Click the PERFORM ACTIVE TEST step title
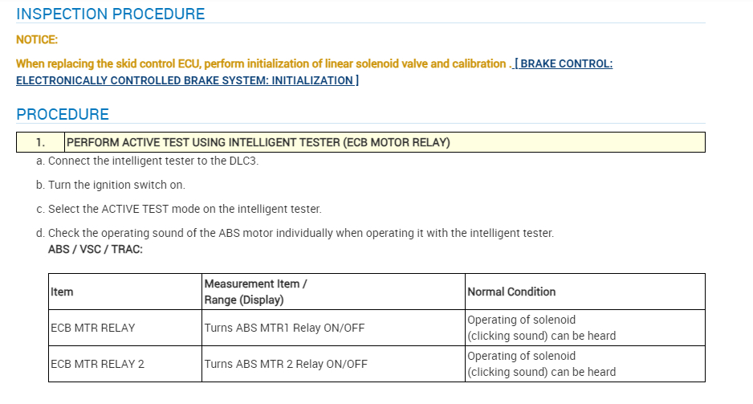Image resolution: width=753 pixels, height=404 pixels. pyautogui.click(x=258, y=142)
